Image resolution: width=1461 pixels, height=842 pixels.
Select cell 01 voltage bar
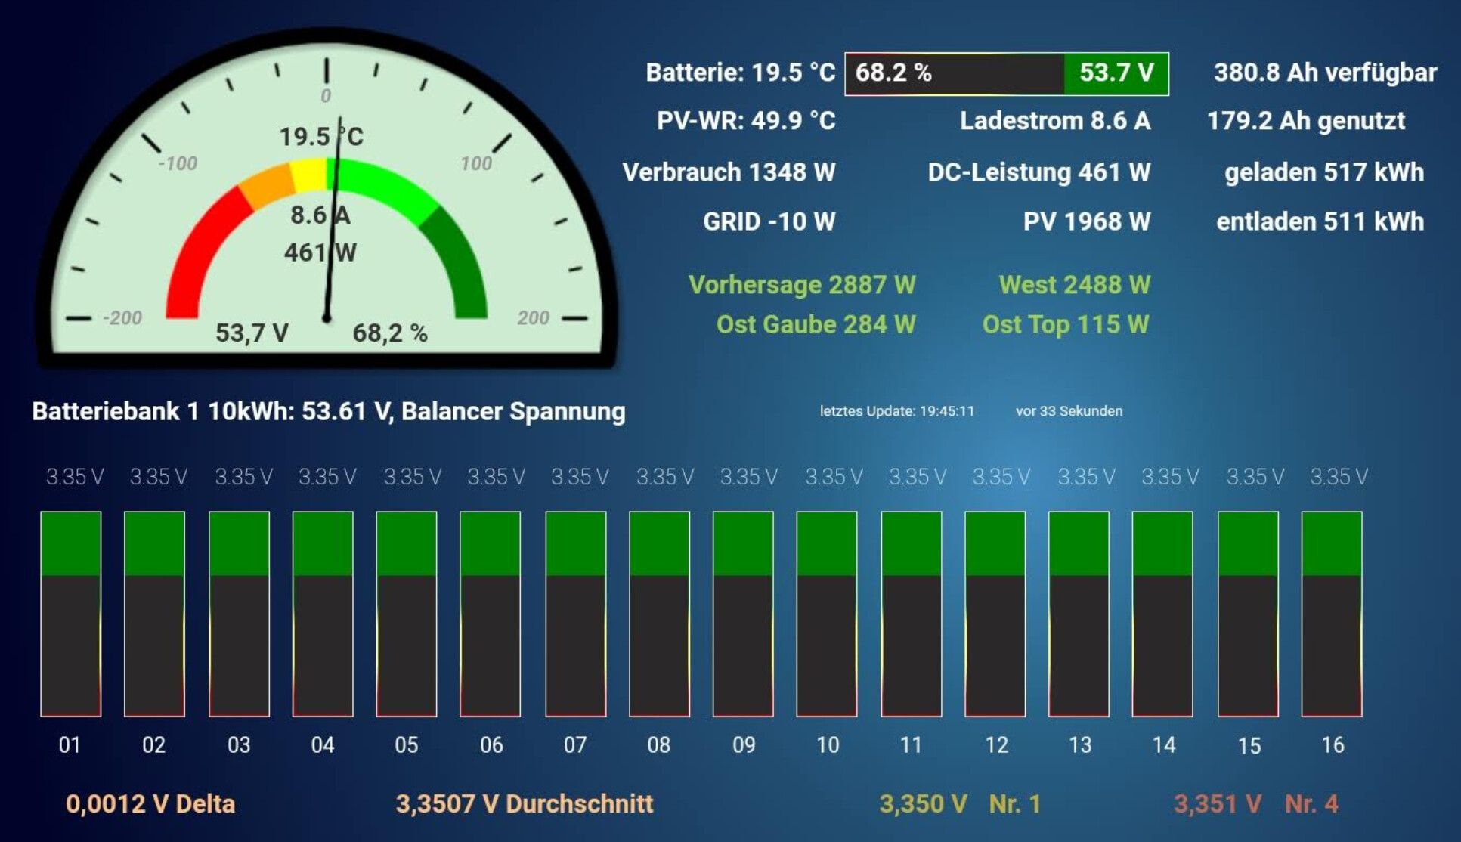(70, 614)
